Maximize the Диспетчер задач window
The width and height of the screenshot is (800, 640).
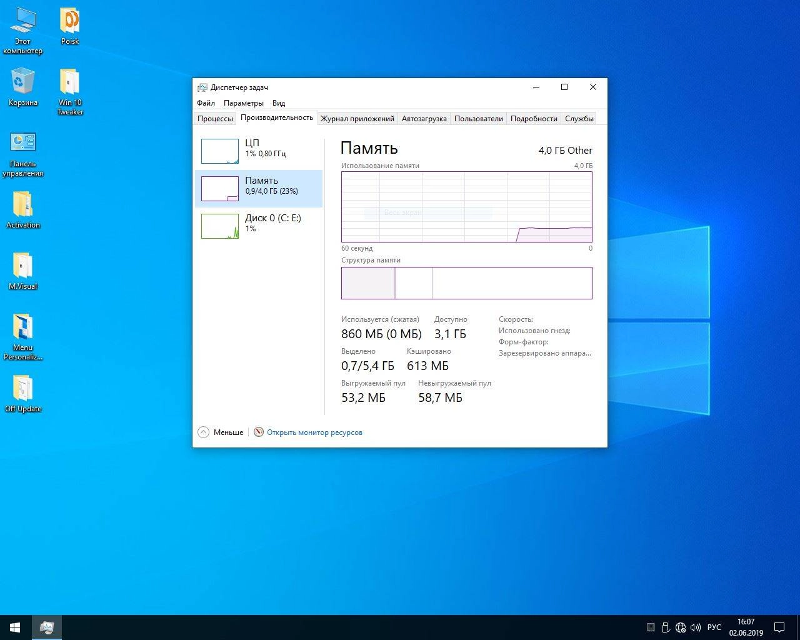(x=564, y=87)
